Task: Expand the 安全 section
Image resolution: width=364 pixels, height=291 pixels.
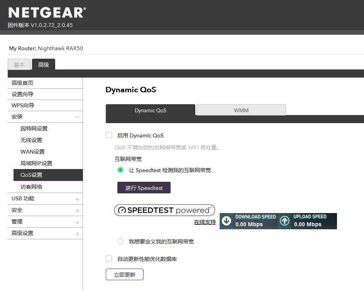Action: pos(77,211)
